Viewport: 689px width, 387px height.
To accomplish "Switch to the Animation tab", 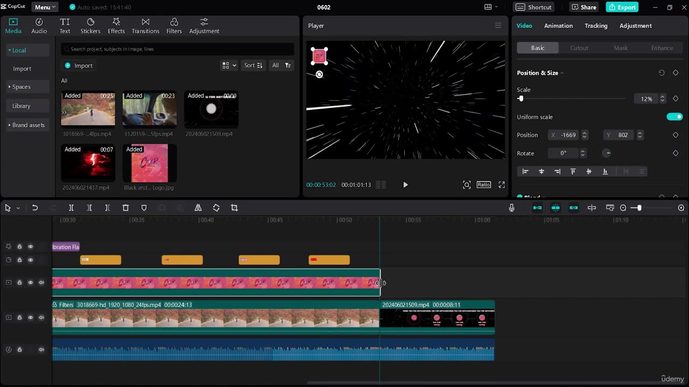I will [558, 25].
